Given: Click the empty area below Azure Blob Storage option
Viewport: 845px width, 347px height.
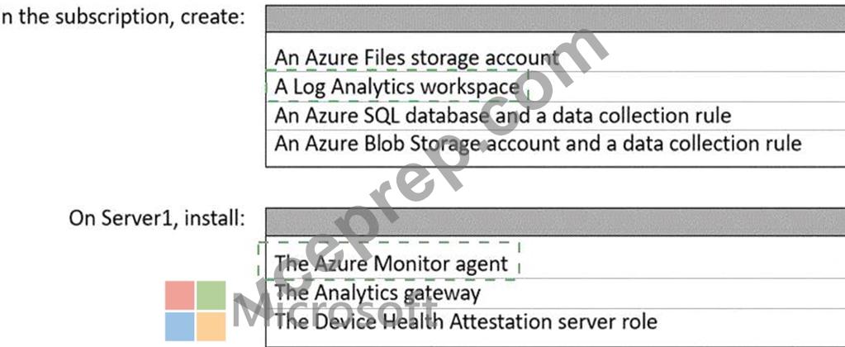Looking at the screenshot, I should tap(555, 162).
